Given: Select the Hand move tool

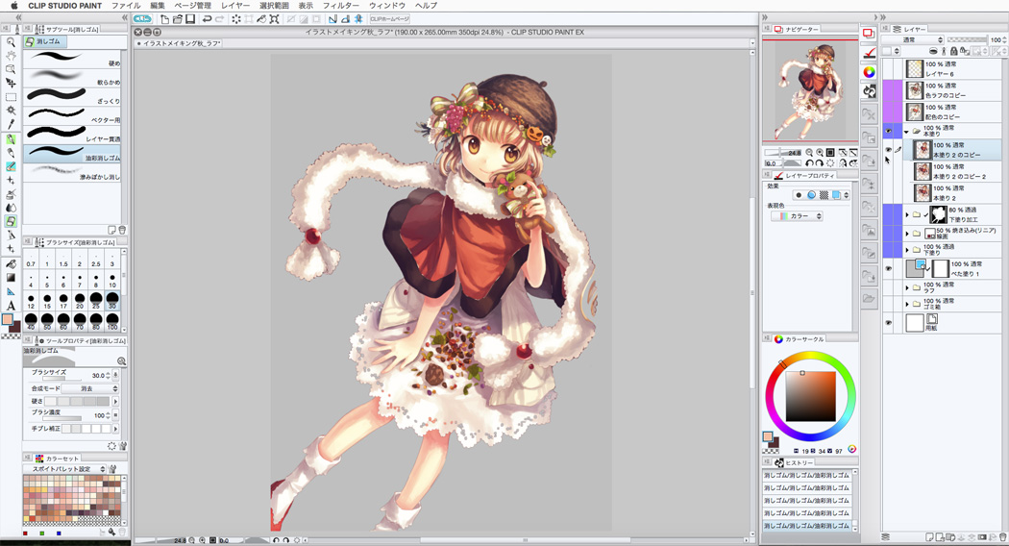Looking at the screenshot, I should (x=11, y=56).
